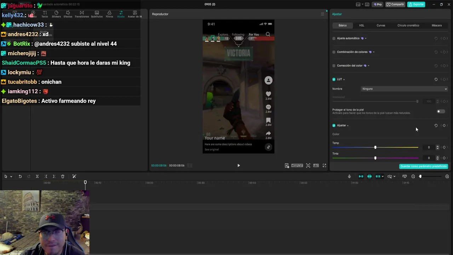
Task: Click the magic auto-edit wand in the timeline toolbar
Action: 74,176
